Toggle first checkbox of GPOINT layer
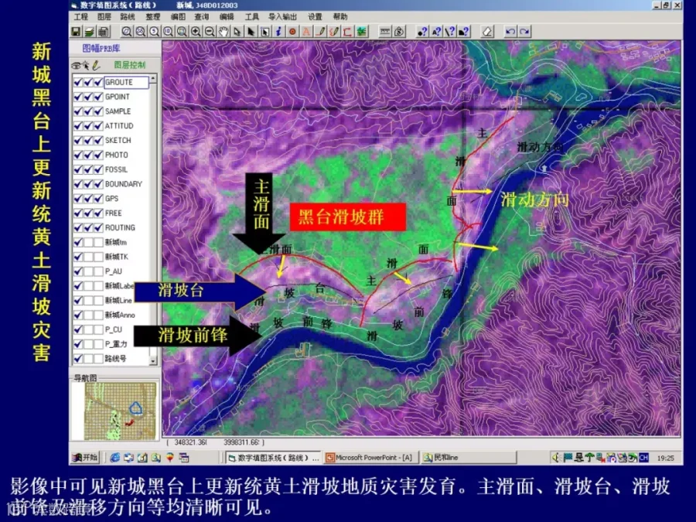 click(78, 97)
